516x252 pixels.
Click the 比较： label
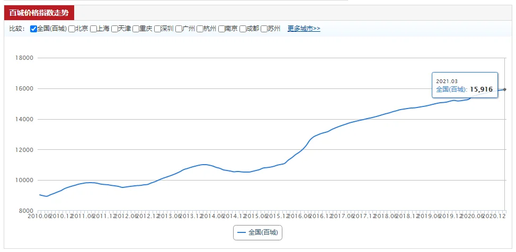17,29
